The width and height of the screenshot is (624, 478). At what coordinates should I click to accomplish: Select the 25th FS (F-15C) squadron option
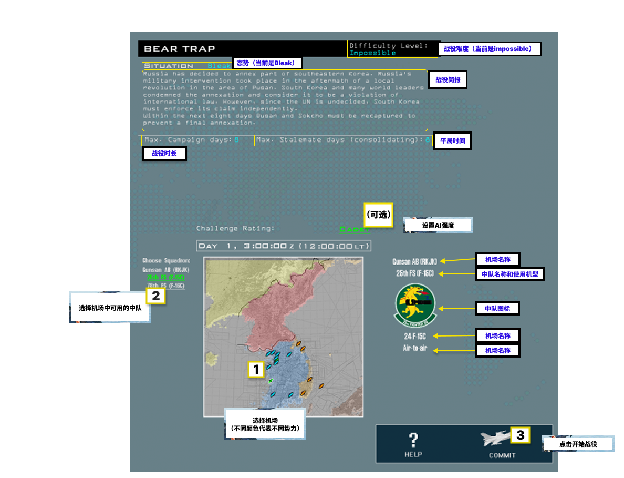pyautogui.click(x=165, y=278)
